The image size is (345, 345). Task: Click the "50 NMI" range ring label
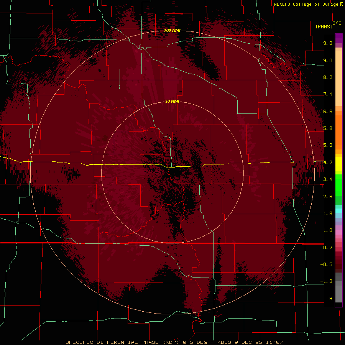172,101
